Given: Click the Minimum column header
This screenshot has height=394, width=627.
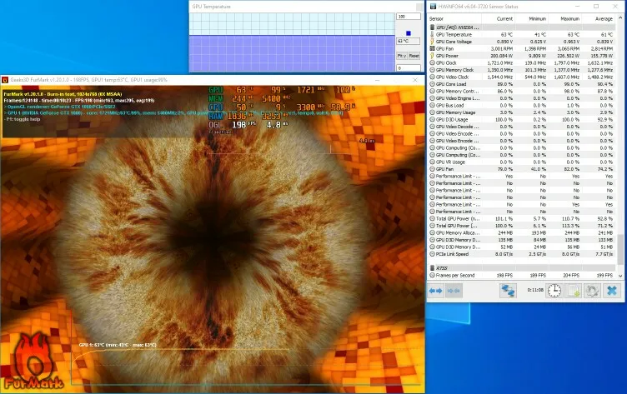Looking at the screenshot, I should coord(538,19).
